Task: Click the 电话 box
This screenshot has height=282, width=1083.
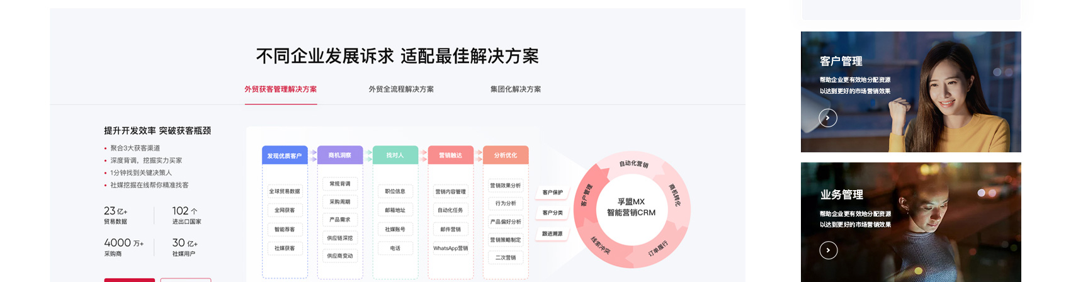Action: coord(395,248)
